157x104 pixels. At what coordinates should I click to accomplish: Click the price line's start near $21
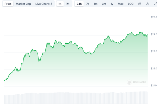pos(5,80)
